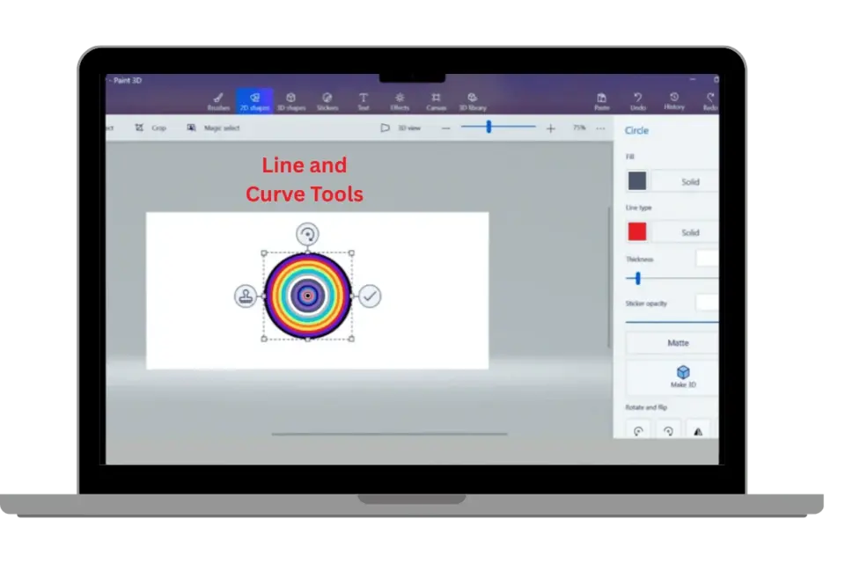Toggle the 3D view mode

coord(402,128)
